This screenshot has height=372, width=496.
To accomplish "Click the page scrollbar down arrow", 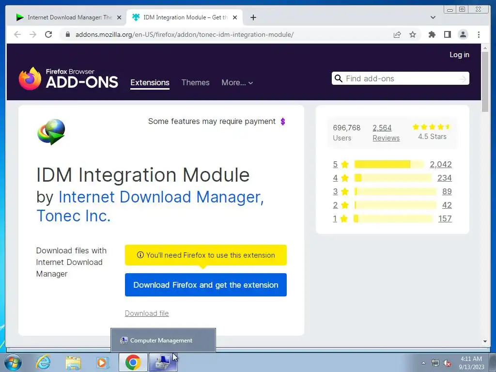I will coord(485,341).
